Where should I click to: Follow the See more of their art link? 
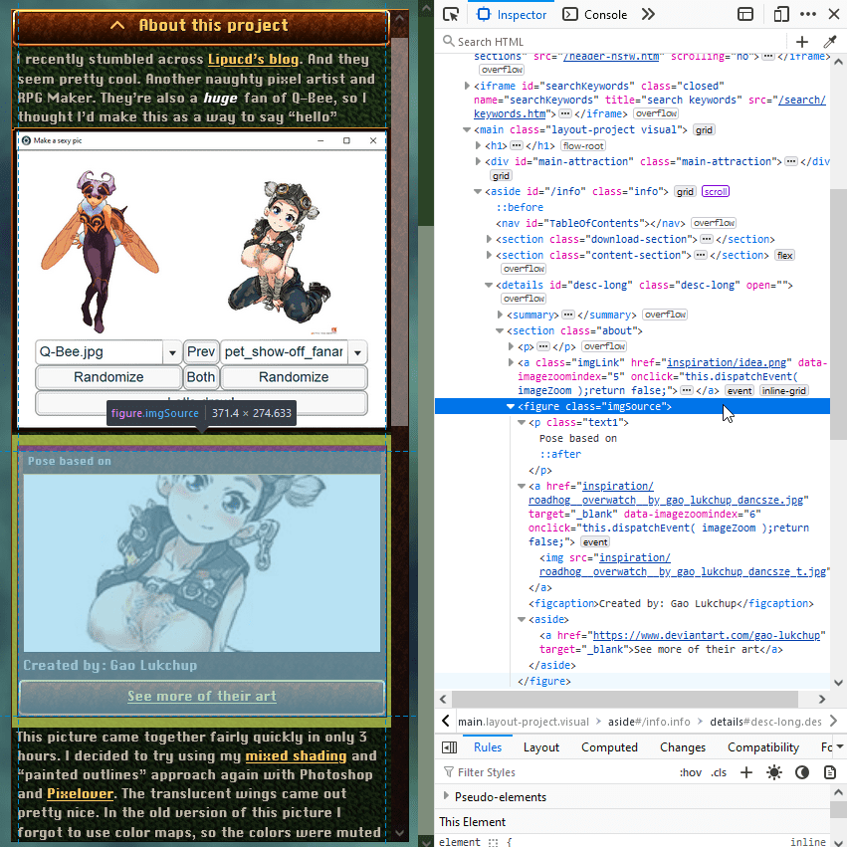tap(202, 696)
